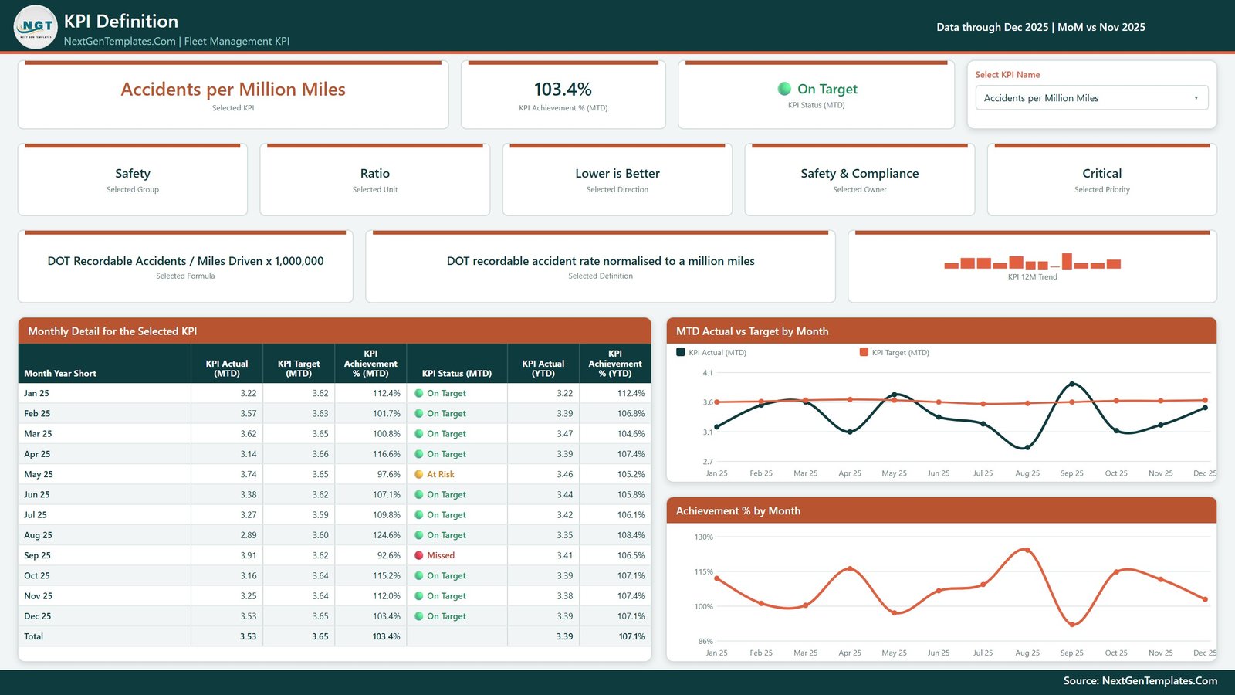Image resolution: width=1235 pixels, height=695 pixels.
Task: Click the Source: NextGenTemplates.Com footer text
Action: point(1140,681)
